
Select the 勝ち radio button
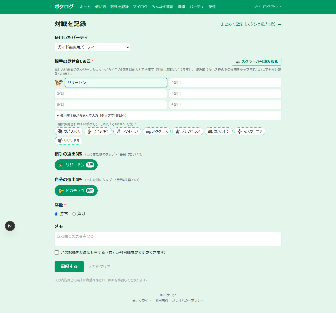click(x=56, y=214)
